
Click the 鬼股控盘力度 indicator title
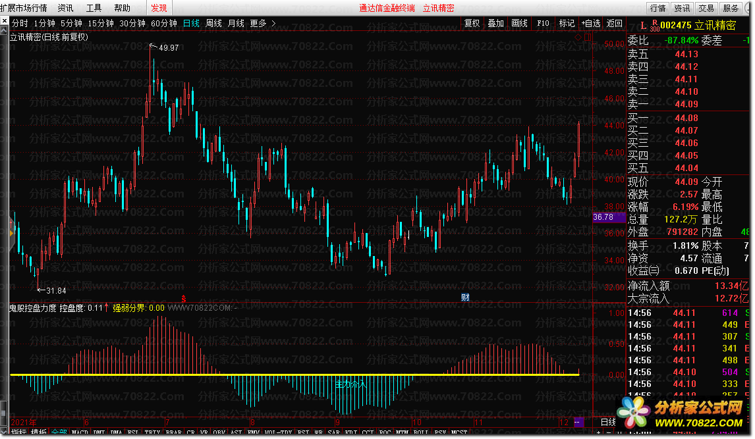tap(33, 308)
